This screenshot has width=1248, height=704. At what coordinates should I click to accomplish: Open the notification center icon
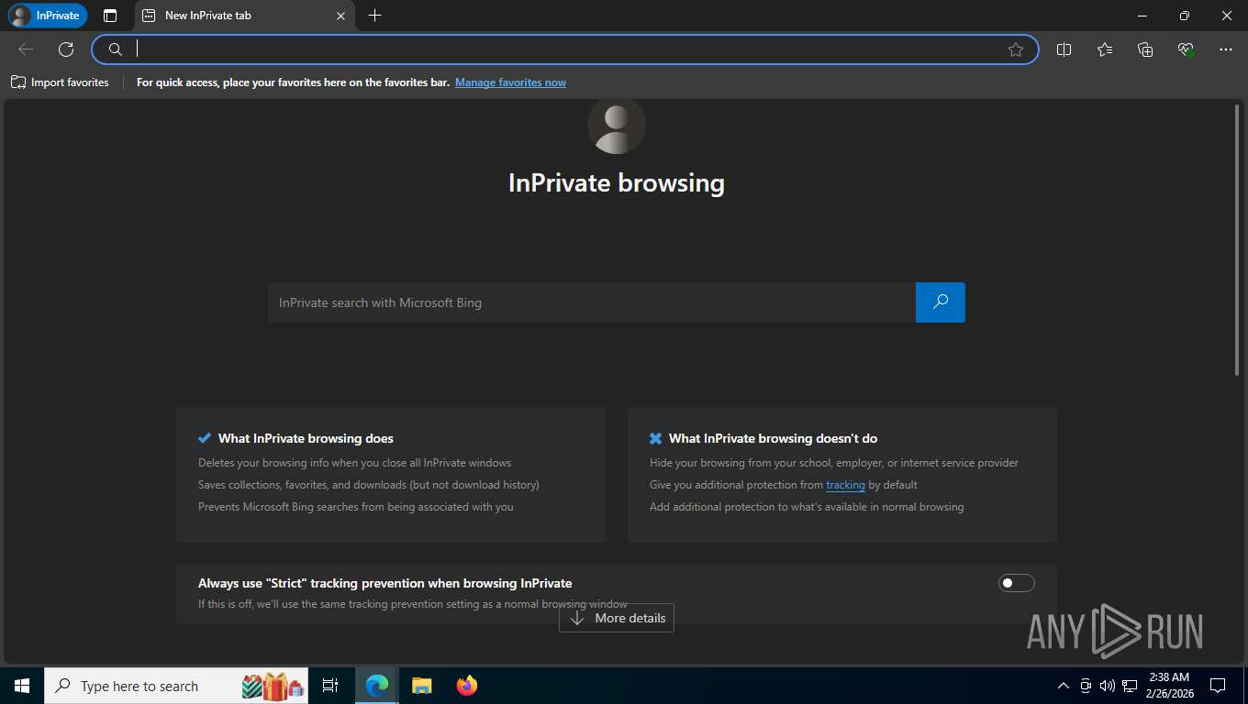click(x=1218, y=686)
